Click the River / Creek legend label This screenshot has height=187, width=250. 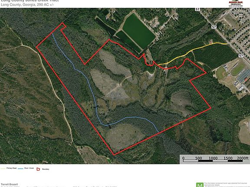coord(29,168)
